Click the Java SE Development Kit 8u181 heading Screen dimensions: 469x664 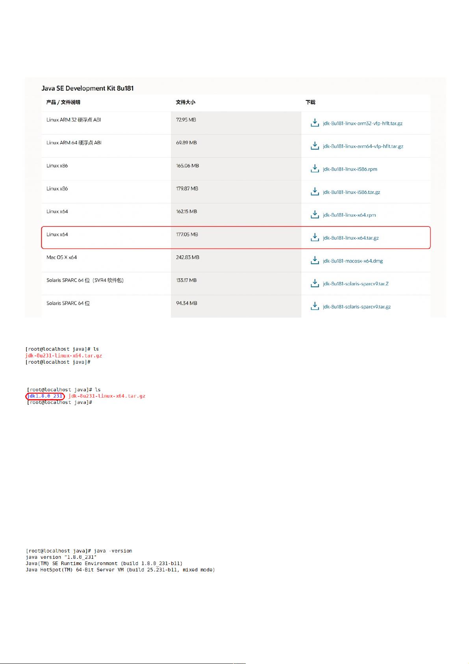pos(88,88)
